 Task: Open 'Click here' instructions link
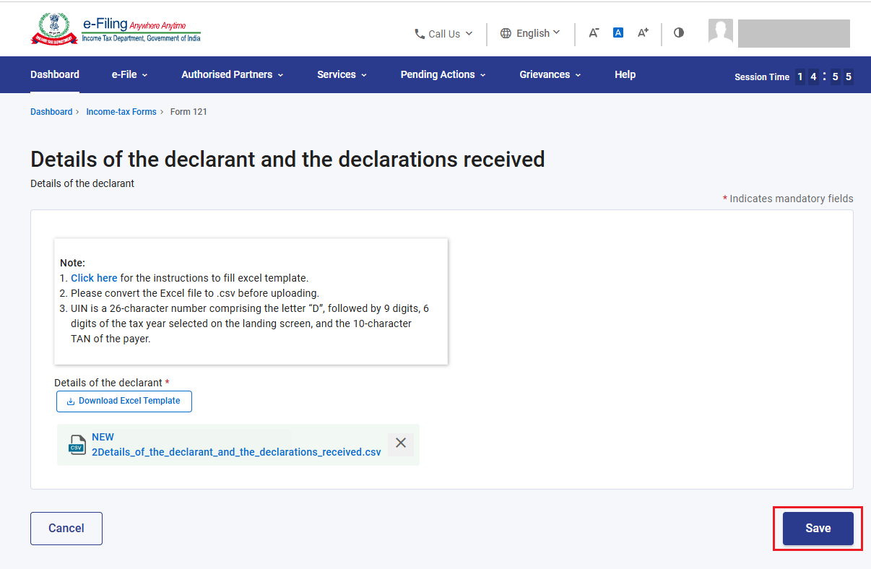[94, 278]
